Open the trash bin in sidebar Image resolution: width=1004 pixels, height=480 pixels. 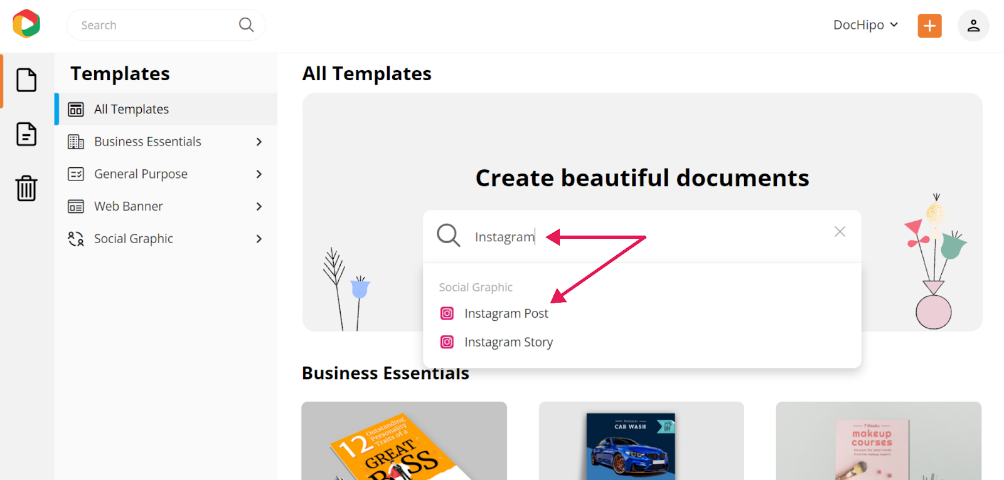26,188
